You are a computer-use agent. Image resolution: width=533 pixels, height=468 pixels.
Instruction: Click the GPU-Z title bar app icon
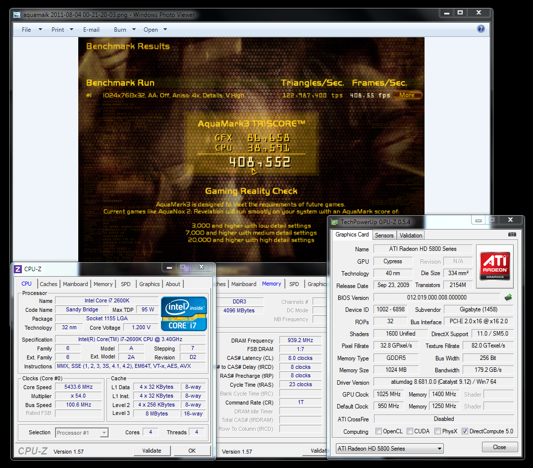(x=335, y=222)
